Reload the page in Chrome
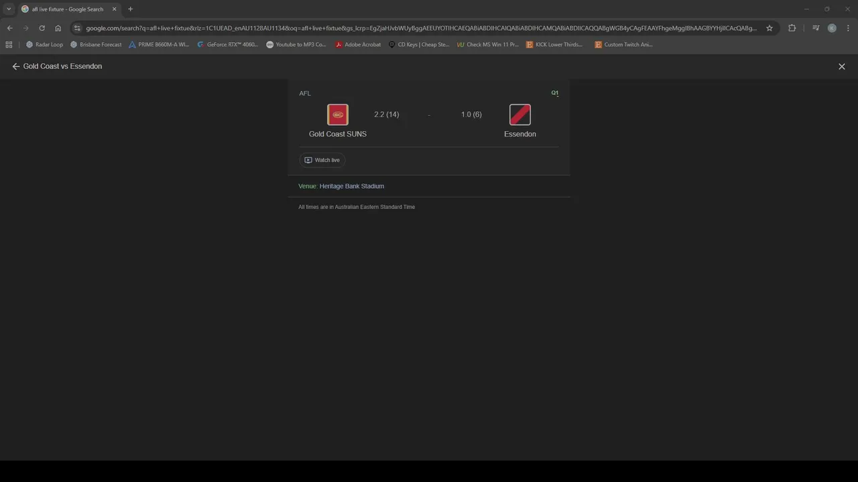Viewport: 858px width, 482px height. (42, 28)
